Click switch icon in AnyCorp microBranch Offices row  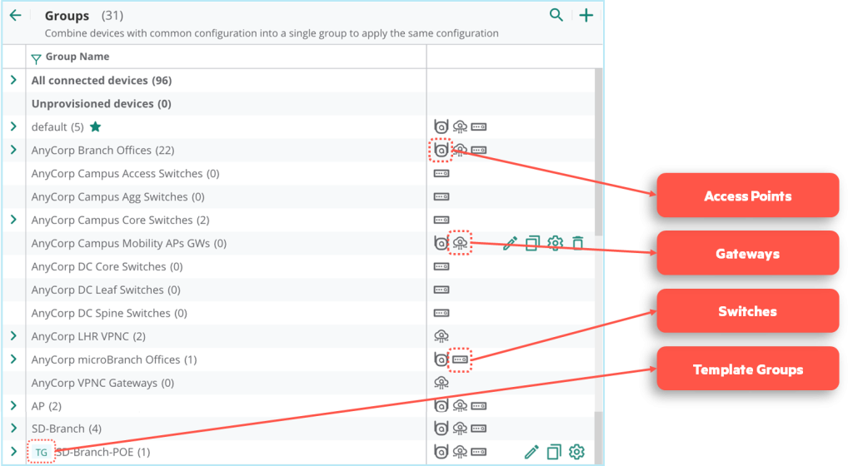[461, 359]
